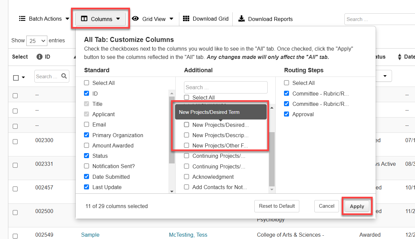Click the Columns layout icon
Screen dimensions: 415x239
(84, 19)
